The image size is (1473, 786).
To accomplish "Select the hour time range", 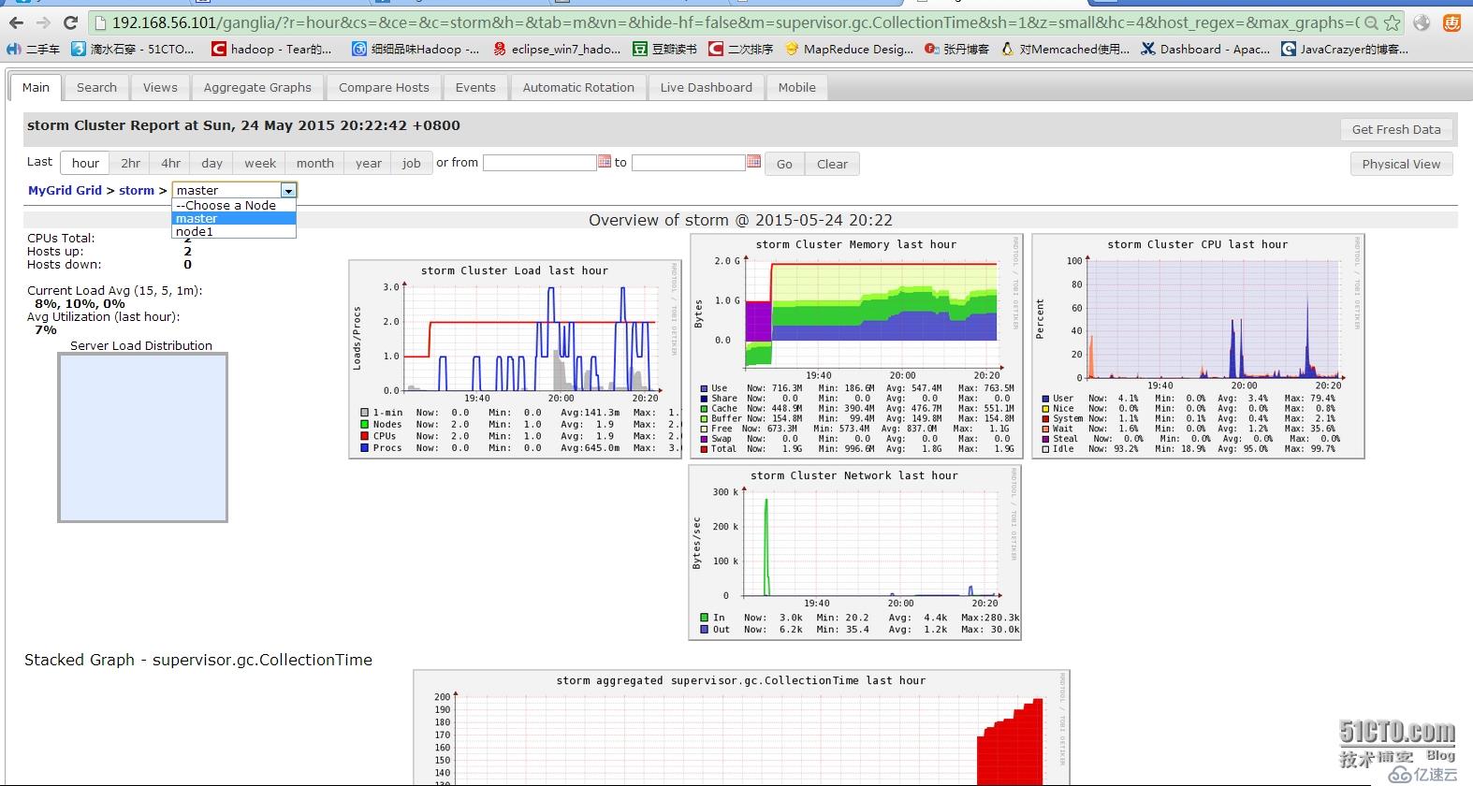I will 85,163.
